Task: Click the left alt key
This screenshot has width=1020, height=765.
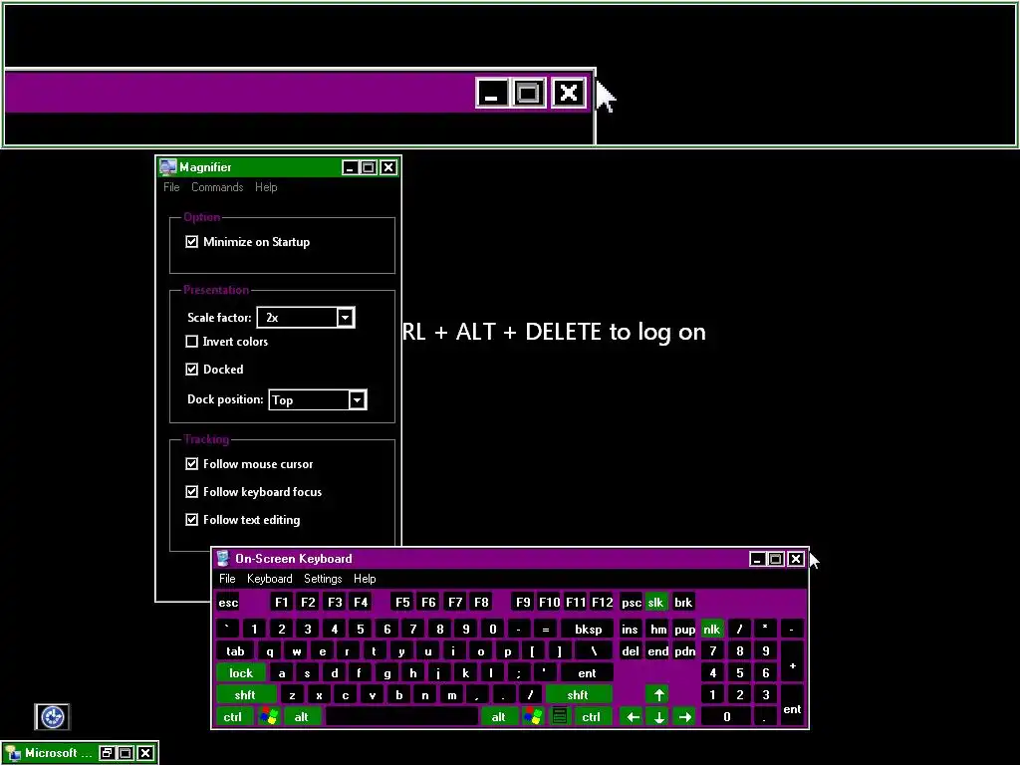Action: click(x=301, y=717)
